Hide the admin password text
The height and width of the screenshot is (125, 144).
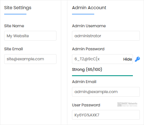(128, 59)
